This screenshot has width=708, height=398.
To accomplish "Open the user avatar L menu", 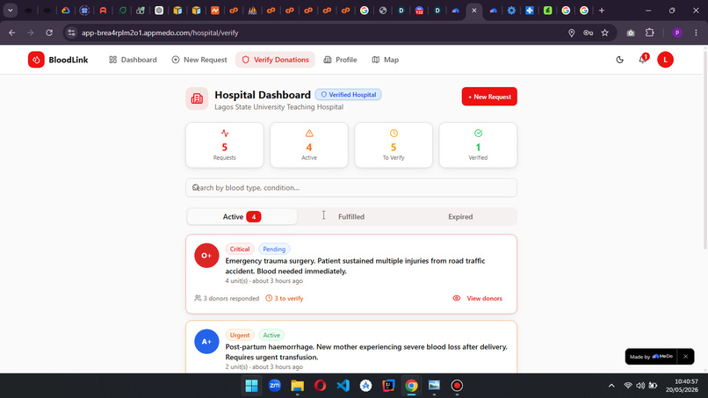I will 665,60.
